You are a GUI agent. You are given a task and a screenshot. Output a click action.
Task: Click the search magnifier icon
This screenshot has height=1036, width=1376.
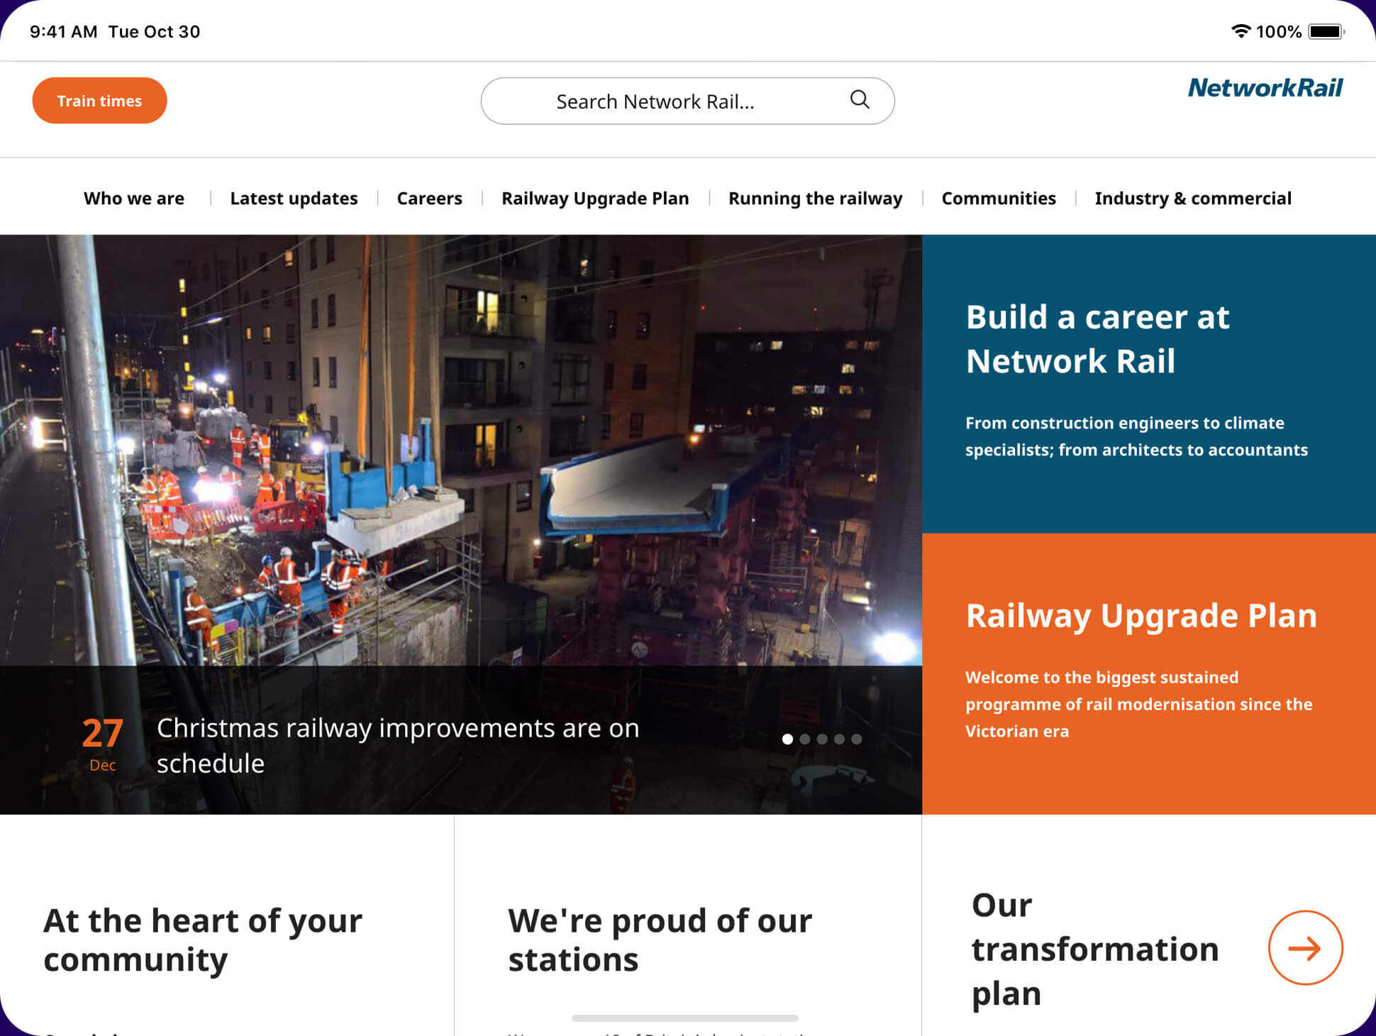(x=859, y=99)
